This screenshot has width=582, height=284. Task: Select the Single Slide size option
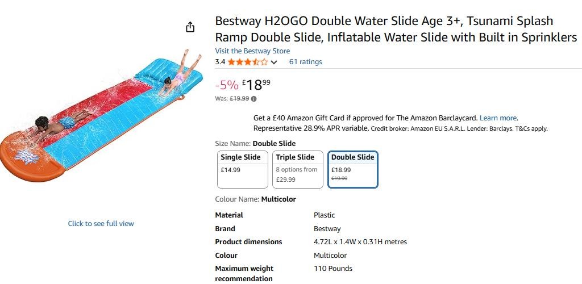(x=243, y=169)
